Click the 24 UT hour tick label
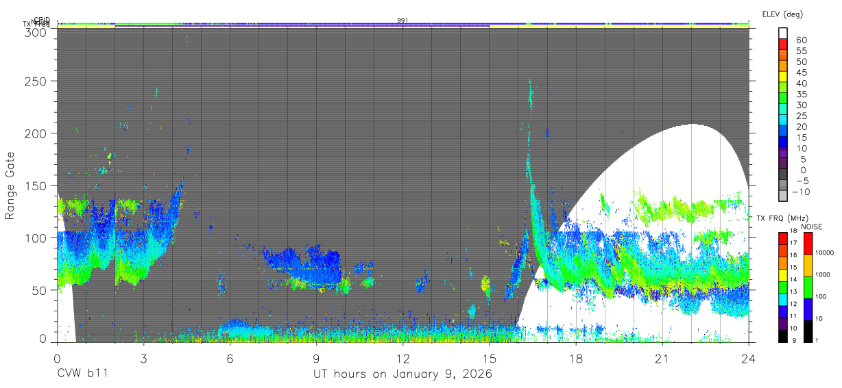Viewport: 842px width, 388px height. tap(748, 358)
